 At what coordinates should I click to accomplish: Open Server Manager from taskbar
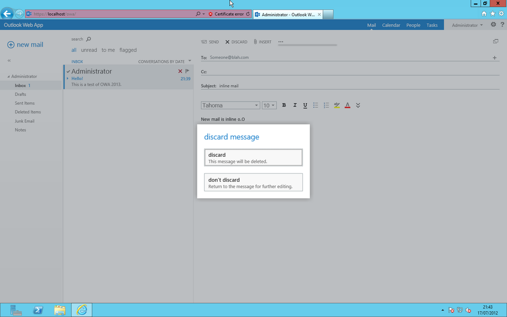(16, 310)
